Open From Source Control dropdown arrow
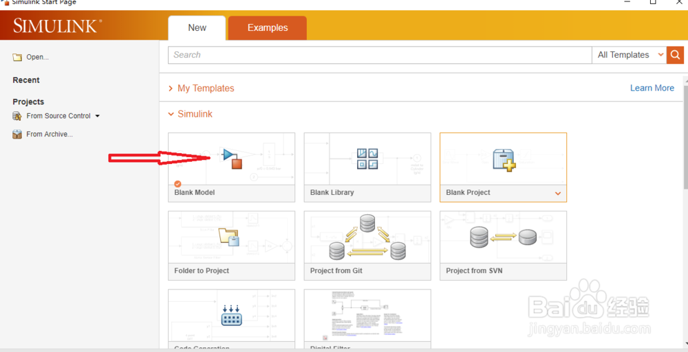 [98, 116]
